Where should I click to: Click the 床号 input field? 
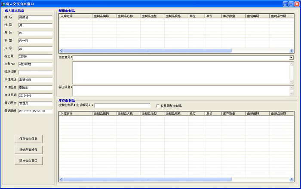36,49
